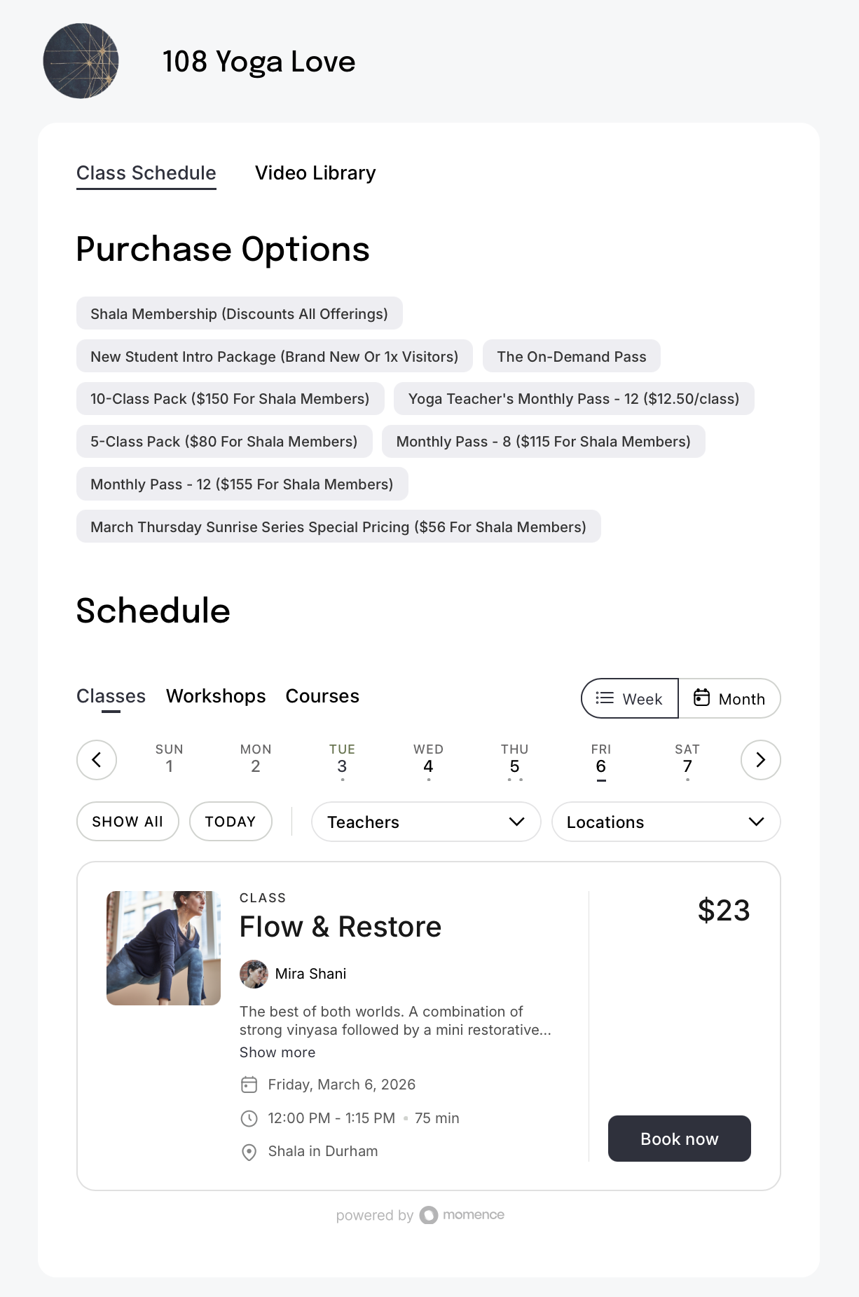Select Thursday 5 in the week strip
The image size is (859, 1297).
coord(514,761)
